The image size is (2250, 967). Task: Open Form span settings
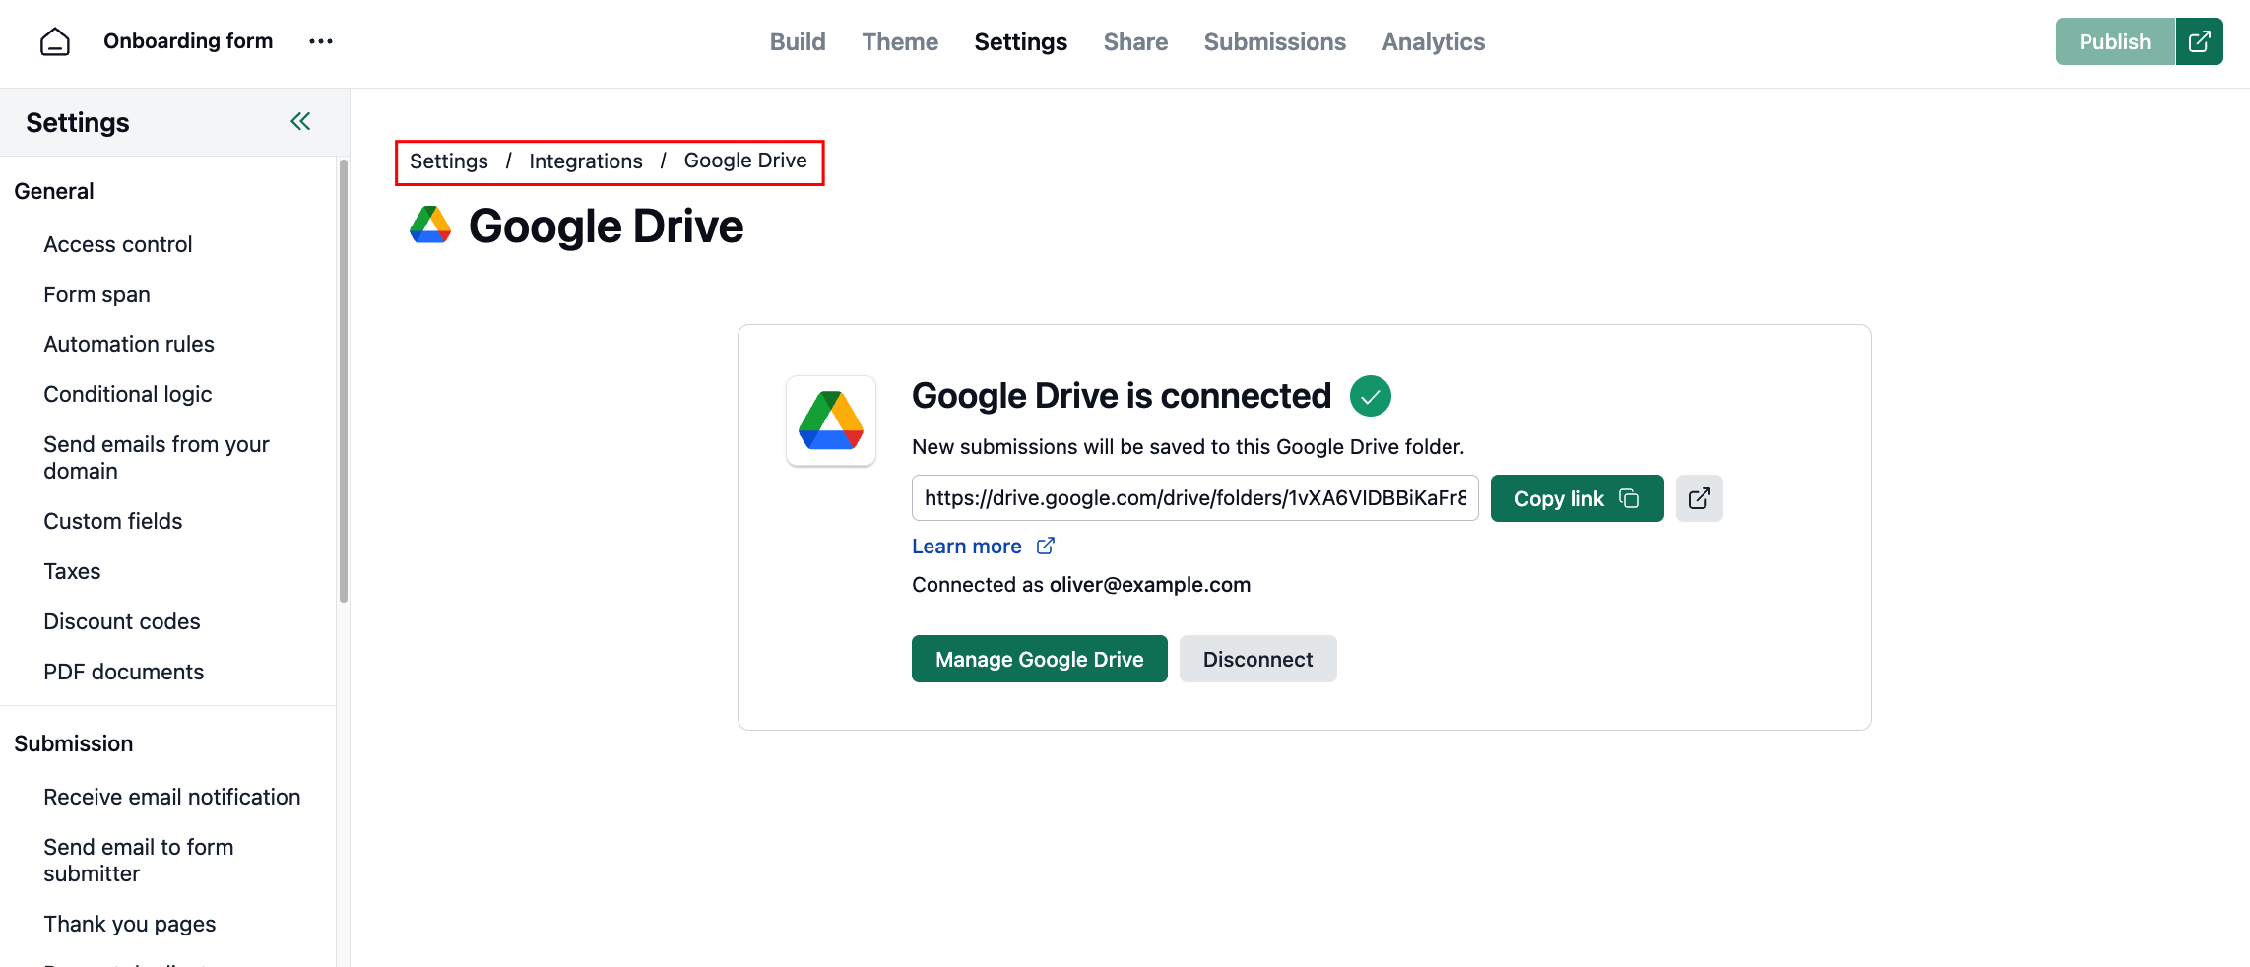coord(97,294)
